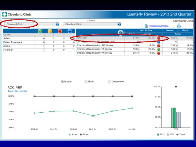Select the Quarter radio button
The width and height of the screenshot is (196, 147).
(62, 82)
